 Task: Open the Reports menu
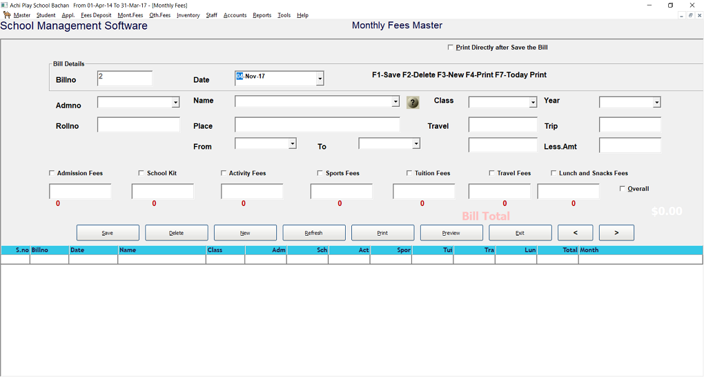coord(262,15)
